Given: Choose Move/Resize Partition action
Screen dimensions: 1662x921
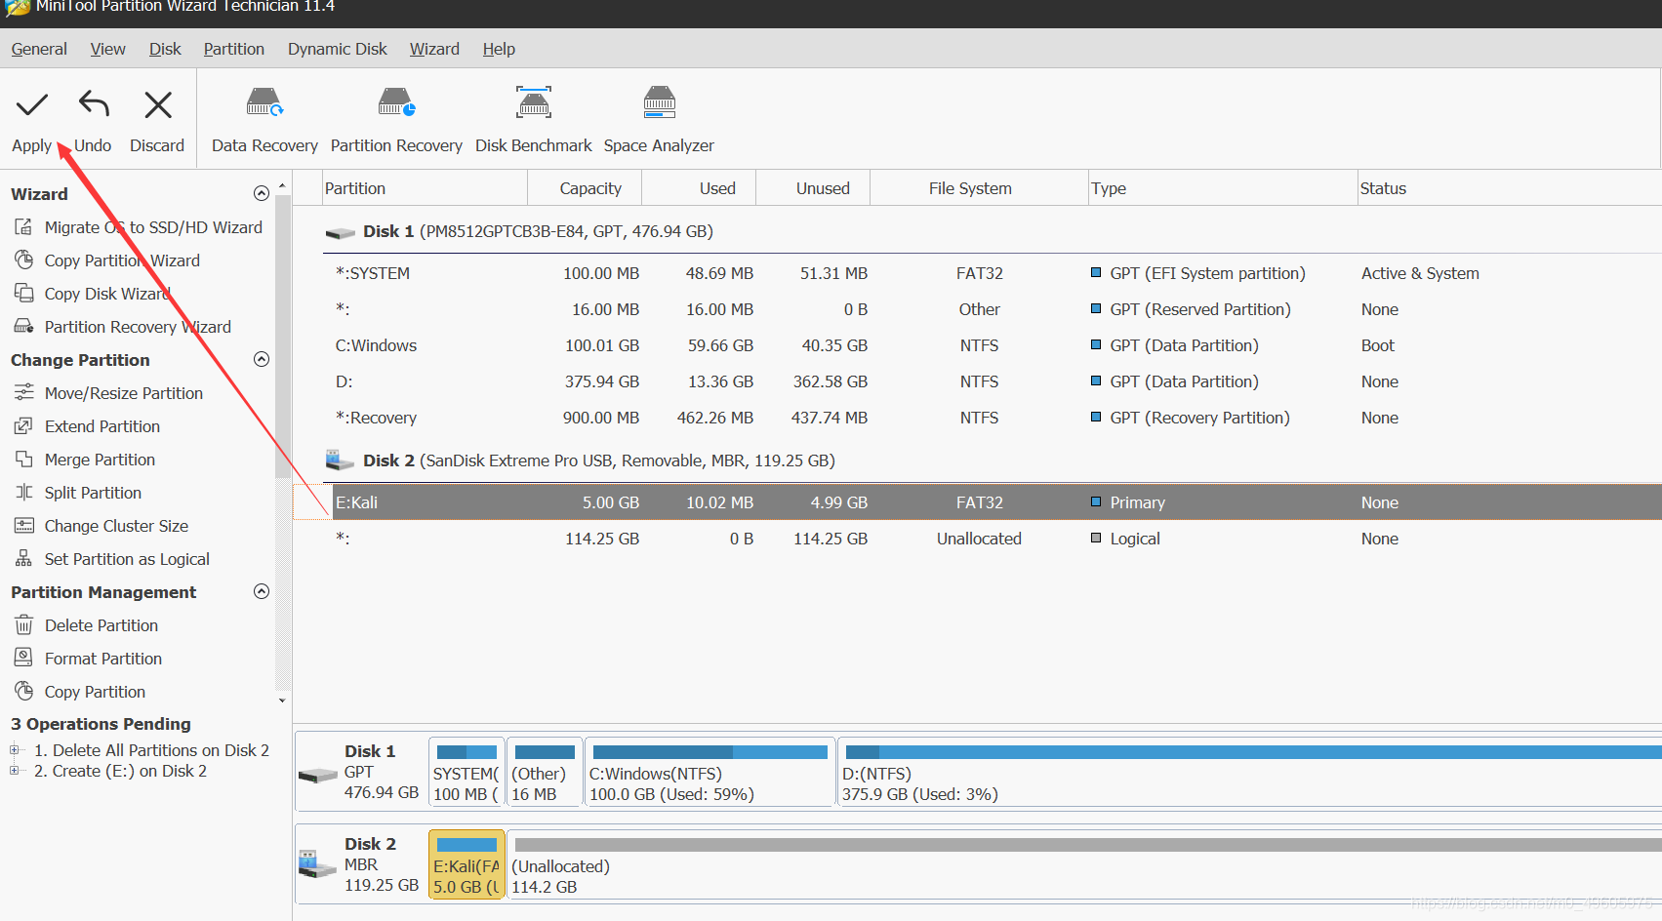Looking at the screenshot, I should click(x=124, y=393).
